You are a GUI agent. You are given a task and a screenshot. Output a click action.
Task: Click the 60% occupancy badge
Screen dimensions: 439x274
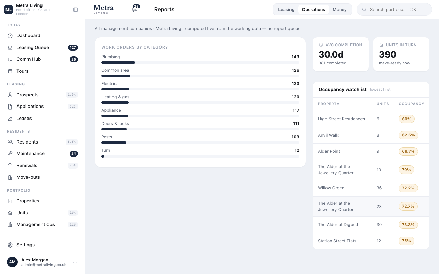(x=406, y=119)
